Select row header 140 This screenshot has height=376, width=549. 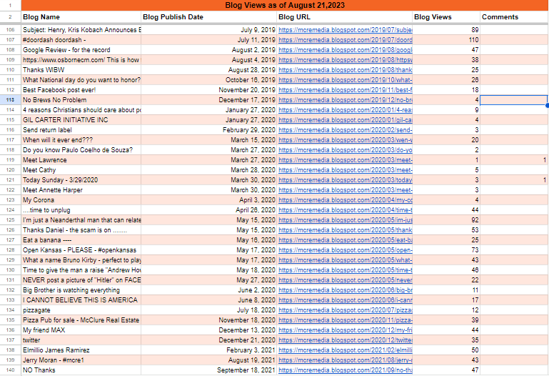point(10,370)
